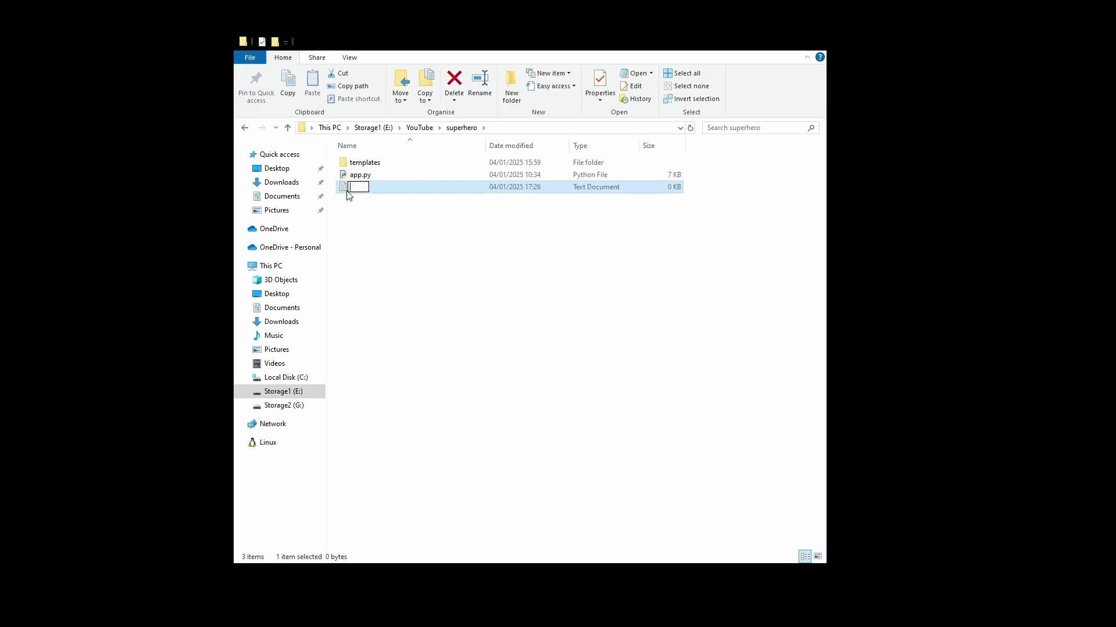Open pinned Downloads under Quick access
1116x627 pixels.
pyautogui.click(x=281, y=182)
